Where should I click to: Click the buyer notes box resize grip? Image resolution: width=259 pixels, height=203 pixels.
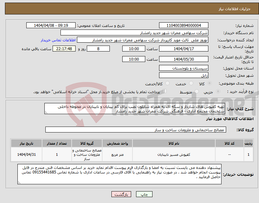pyautogui.click(x=19, y=183)
